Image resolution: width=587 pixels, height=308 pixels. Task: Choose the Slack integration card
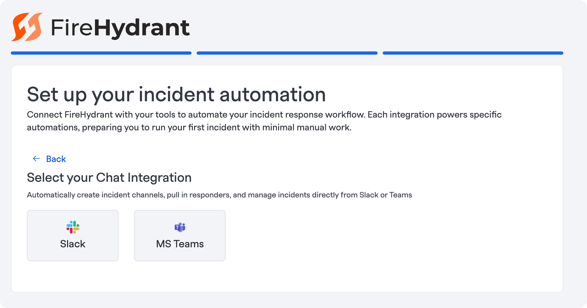pos(73,235)
